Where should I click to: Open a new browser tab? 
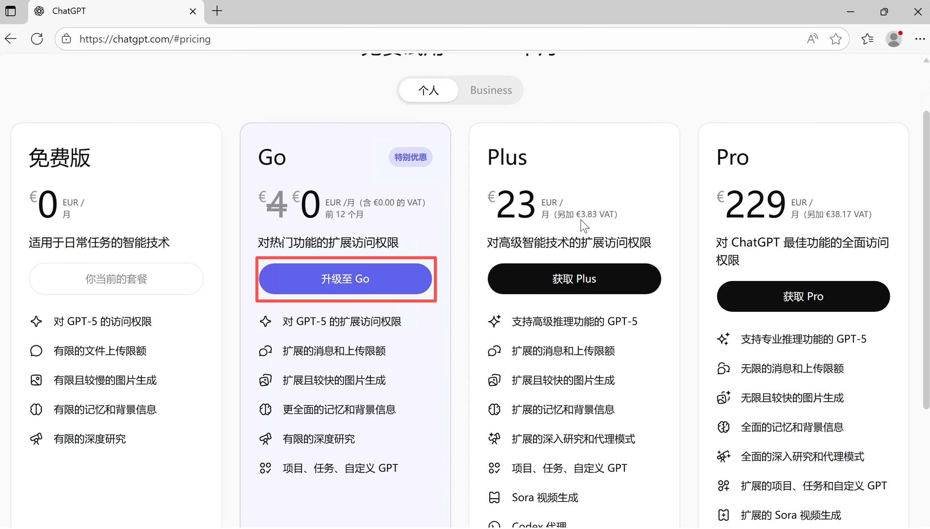point(217,11)
